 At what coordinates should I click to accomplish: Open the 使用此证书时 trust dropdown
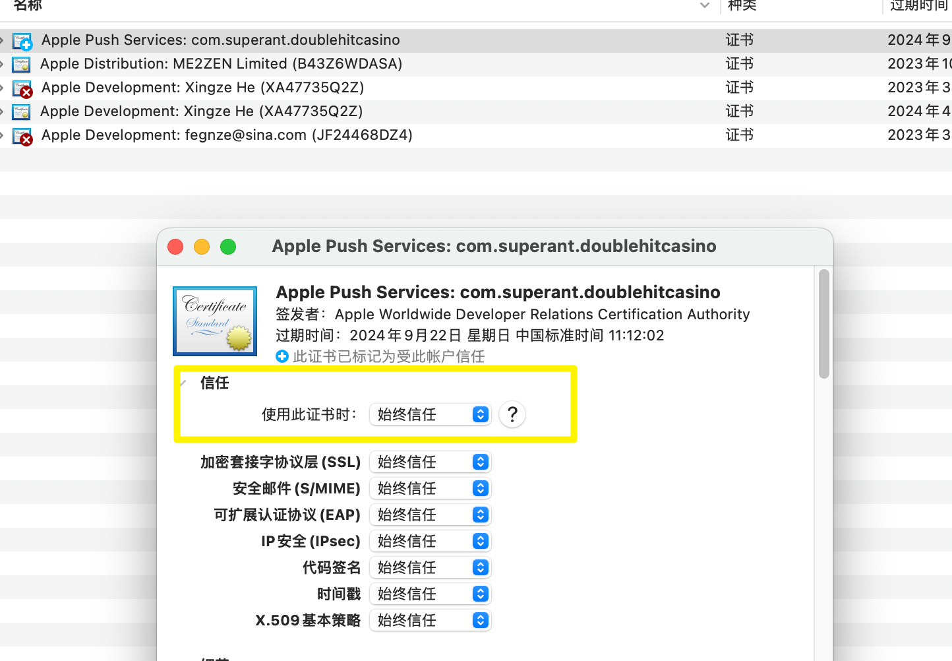(431, 414)
